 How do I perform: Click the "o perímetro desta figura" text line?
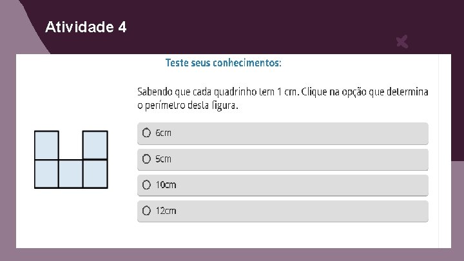coord(188,105)
